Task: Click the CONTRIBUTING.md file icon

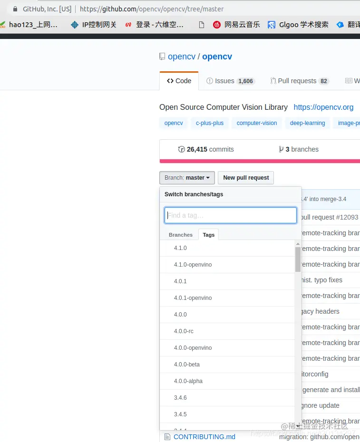Action: pyautogui.click(x=167, y=437)
